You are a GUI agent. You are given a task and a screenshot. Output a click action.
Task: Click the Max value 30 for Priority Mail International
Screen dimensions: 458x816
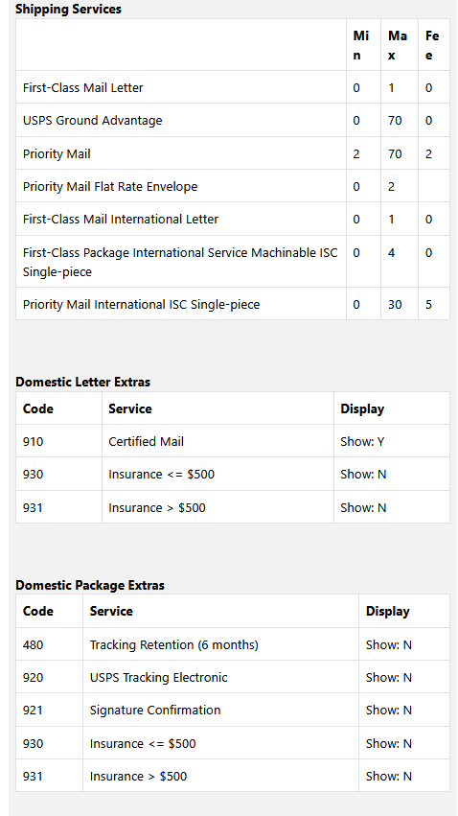(395, 304)
